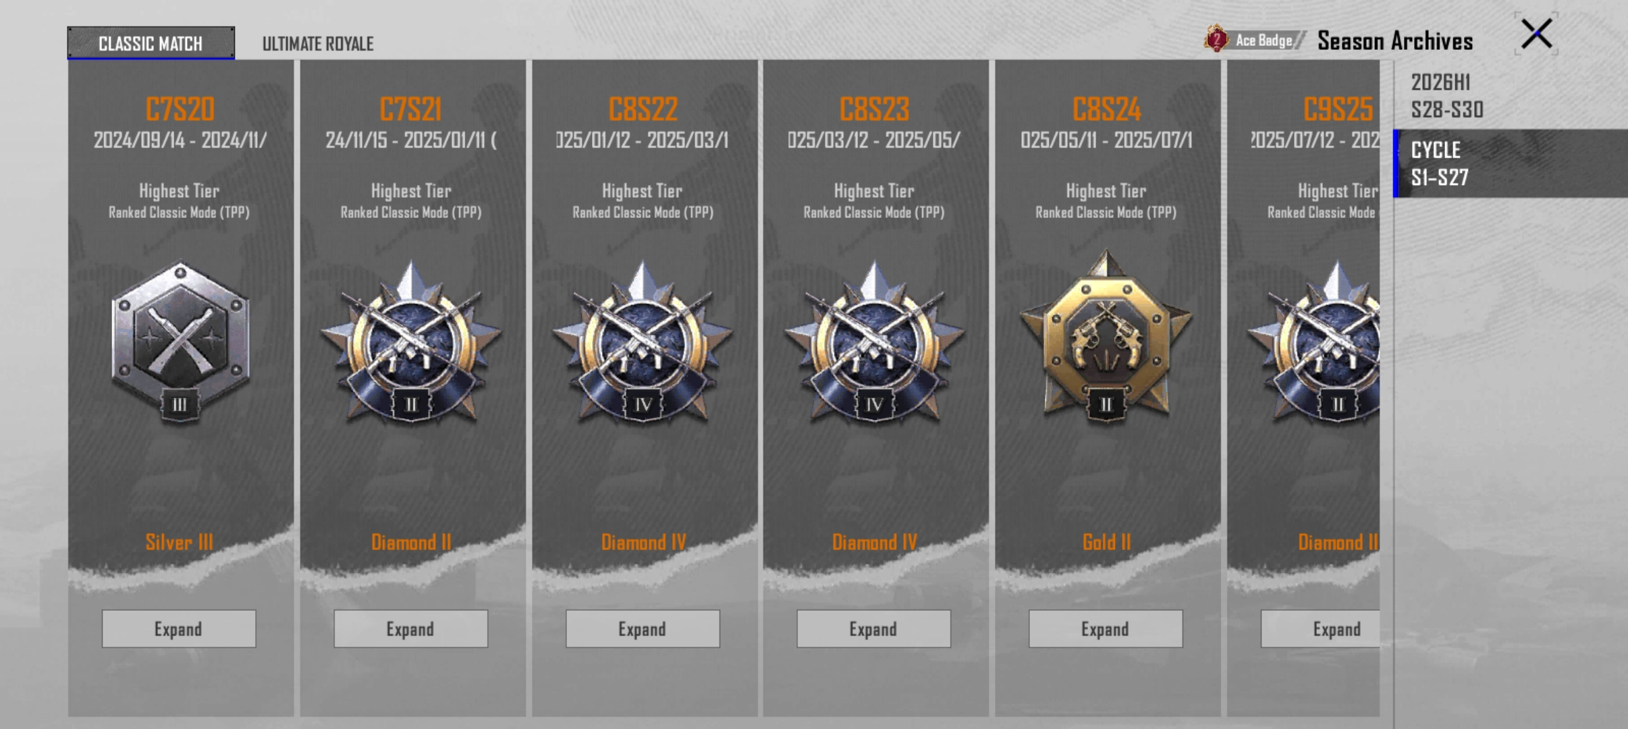Expand the C8S22 season details
Viewport: 1628px width, 729px height.
[x=643, y=628]
